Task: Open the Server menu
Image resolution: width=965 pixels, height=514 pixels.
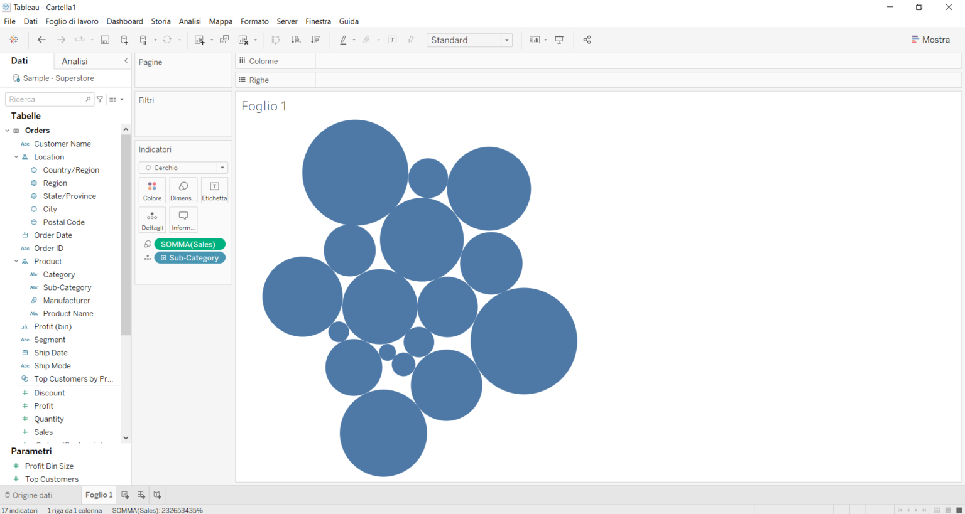Action: (287, 21)
